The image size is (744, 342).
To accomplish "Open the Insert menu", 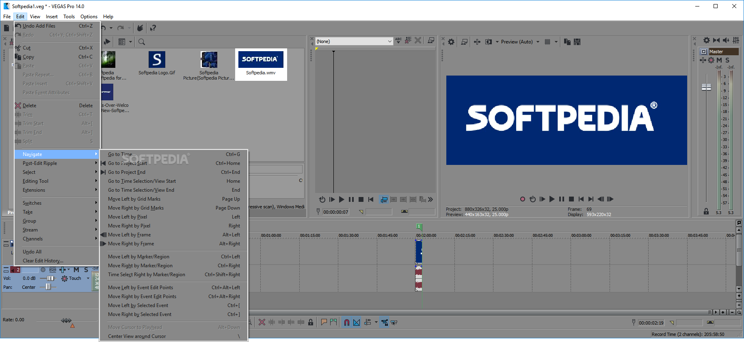I will click(x=52, y=17).
